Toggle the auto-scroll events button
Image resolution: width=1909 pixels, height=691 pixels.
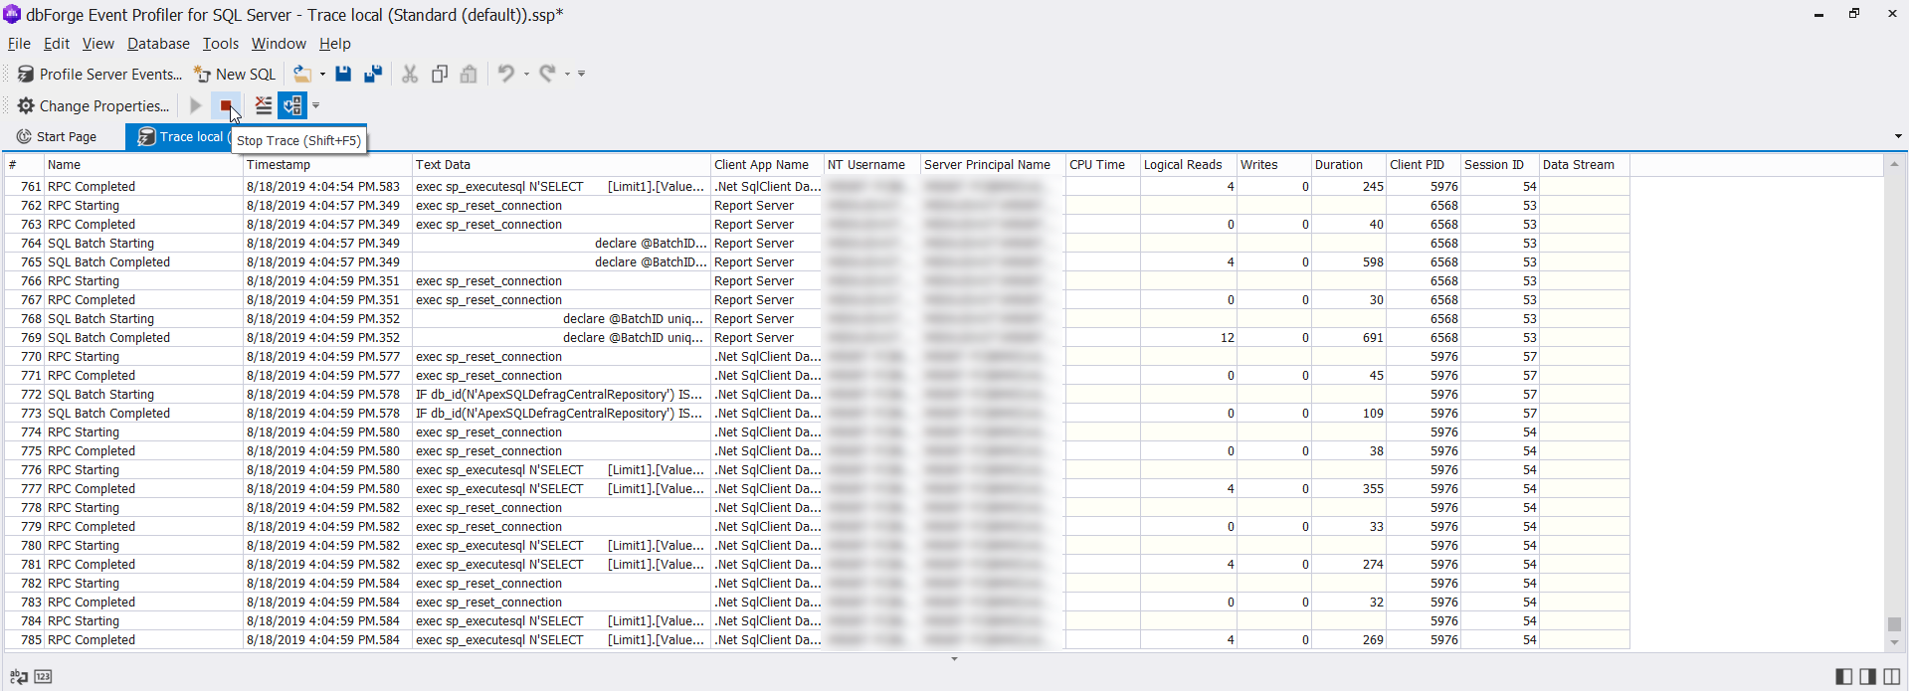coord(292,105)
